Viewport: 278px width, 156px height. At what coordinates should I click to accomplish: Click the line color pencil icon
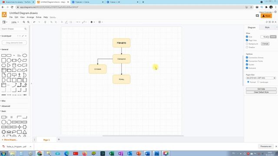coord(66,22)
